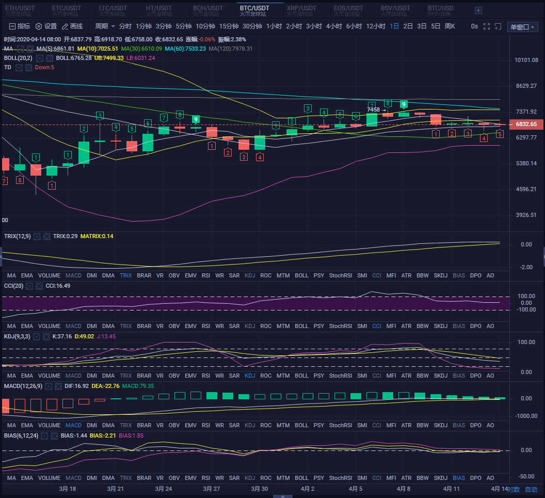Expand the 单窗口 window layout dropdown
Image resolution: width=545 pixels, height=498 pixels.
tap(523, 27)
